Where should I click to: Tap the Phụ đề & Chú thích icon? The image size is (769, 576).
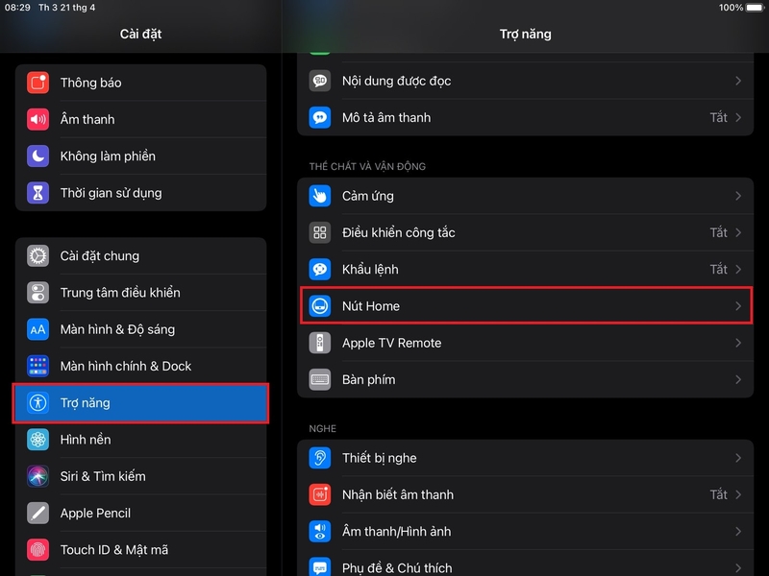point(320,566)
